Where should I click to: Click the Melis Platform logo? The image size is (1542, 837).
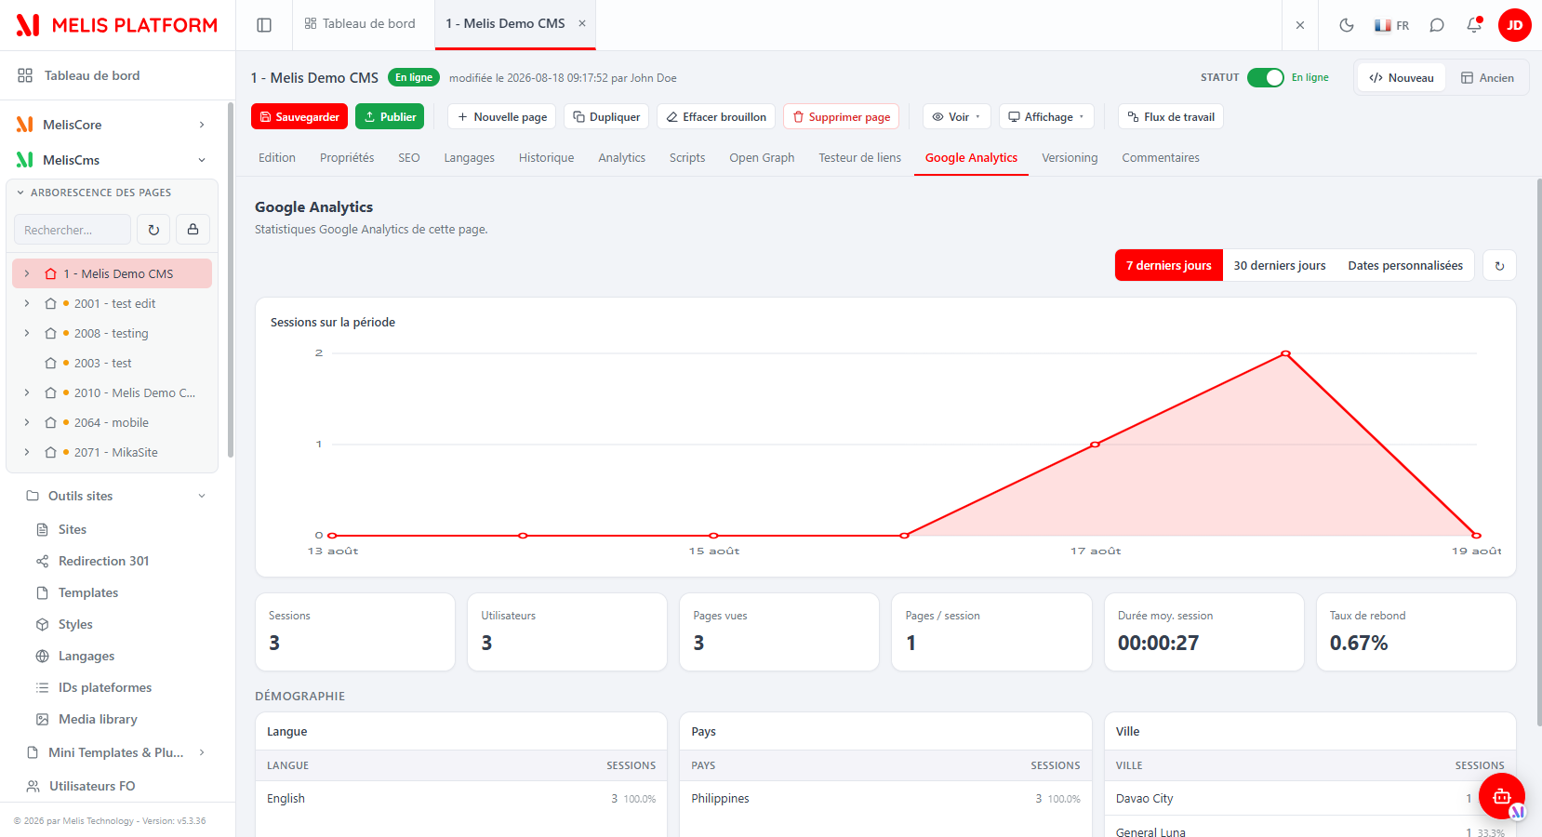point(117,25)
